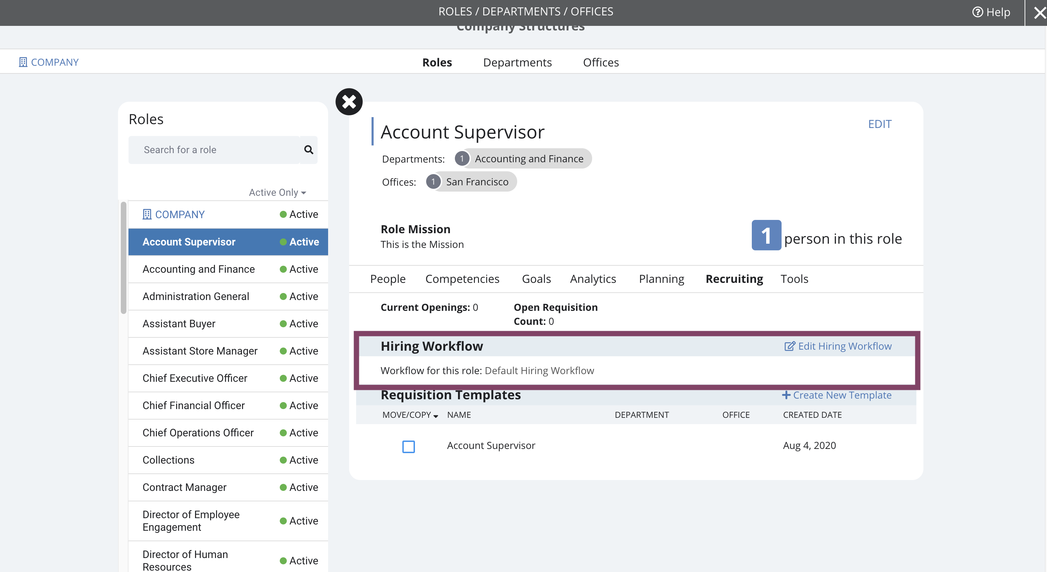Click the This is the Mission text
This screenshot has width=1047, height=572.
point(422,244)
